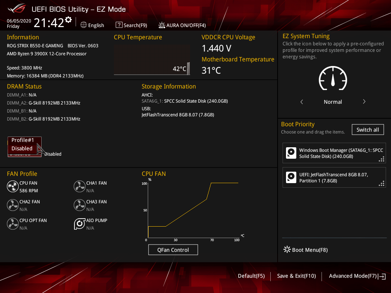391x293 pixels.
Task: Select the Windows Boot Manager boot entry
Action: tap(334, 153)
